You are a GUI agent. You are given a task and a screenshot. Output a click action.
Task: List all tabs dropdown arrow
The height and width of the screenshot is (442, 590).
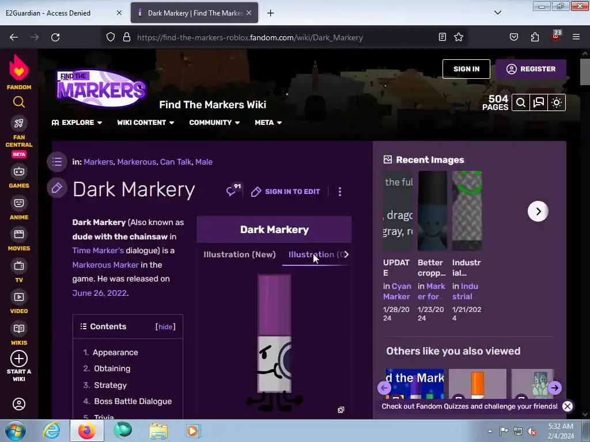(497, 13)
